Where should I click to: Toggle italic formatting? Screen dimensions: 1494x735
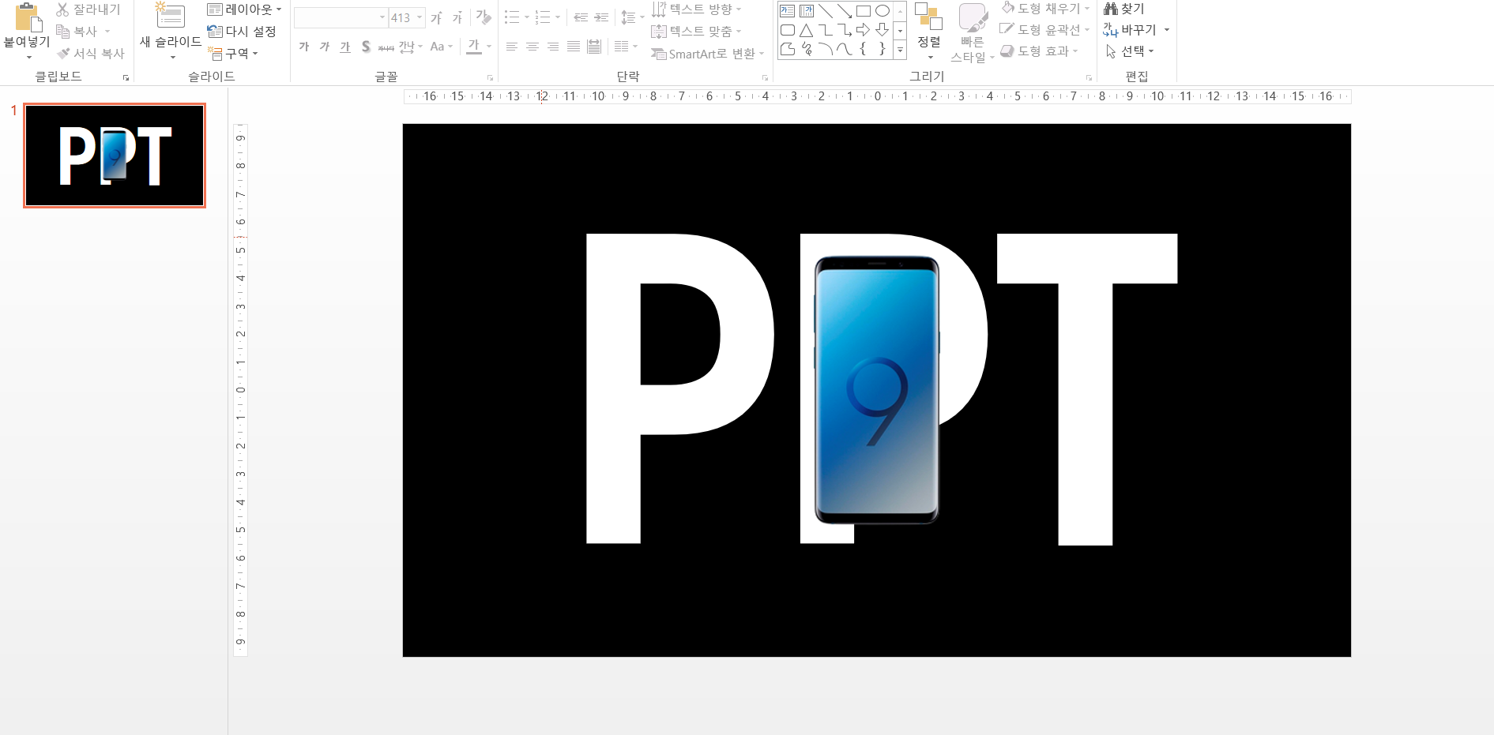(325, 47)
